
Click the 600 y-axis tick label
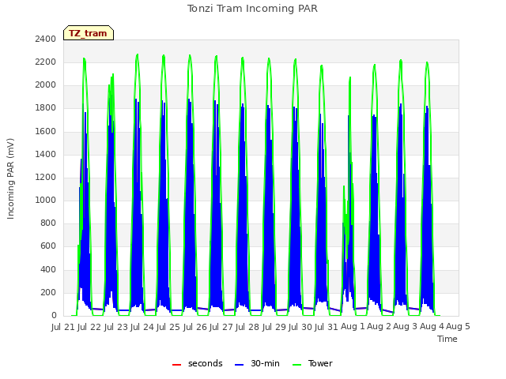click(x=48, y=246)
